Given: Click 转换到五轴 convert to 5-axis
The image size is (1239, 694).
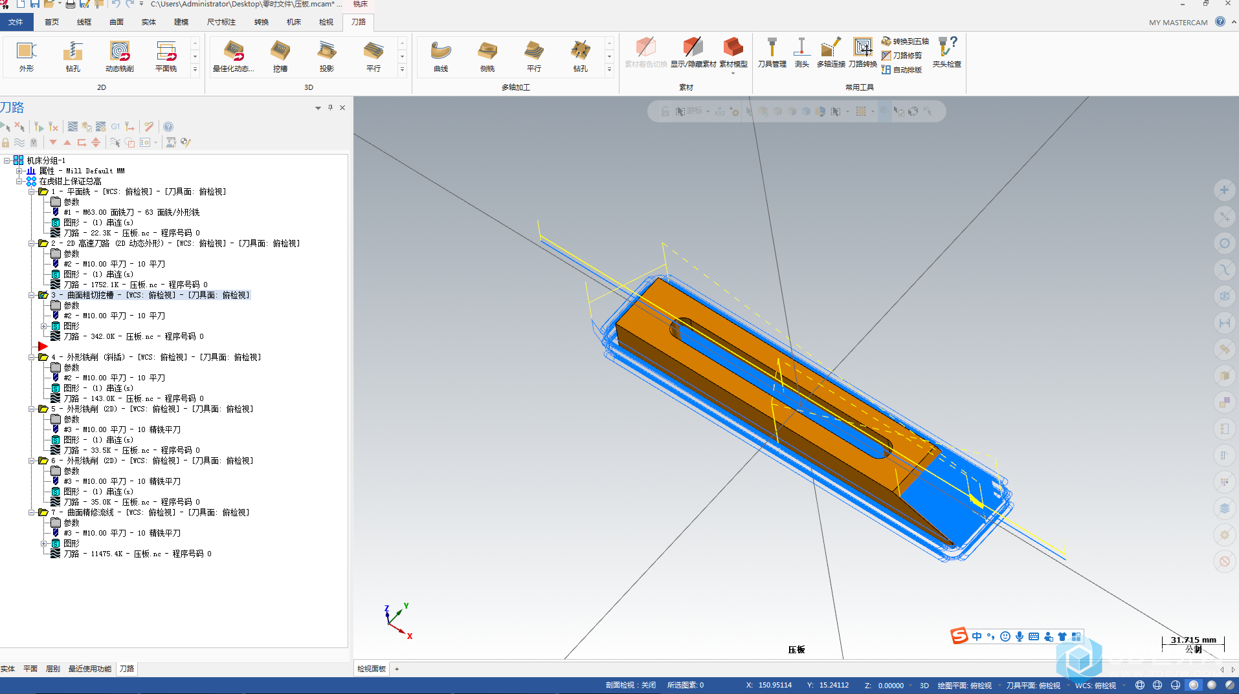Looking at the screenshot, I should coord(905,41).
